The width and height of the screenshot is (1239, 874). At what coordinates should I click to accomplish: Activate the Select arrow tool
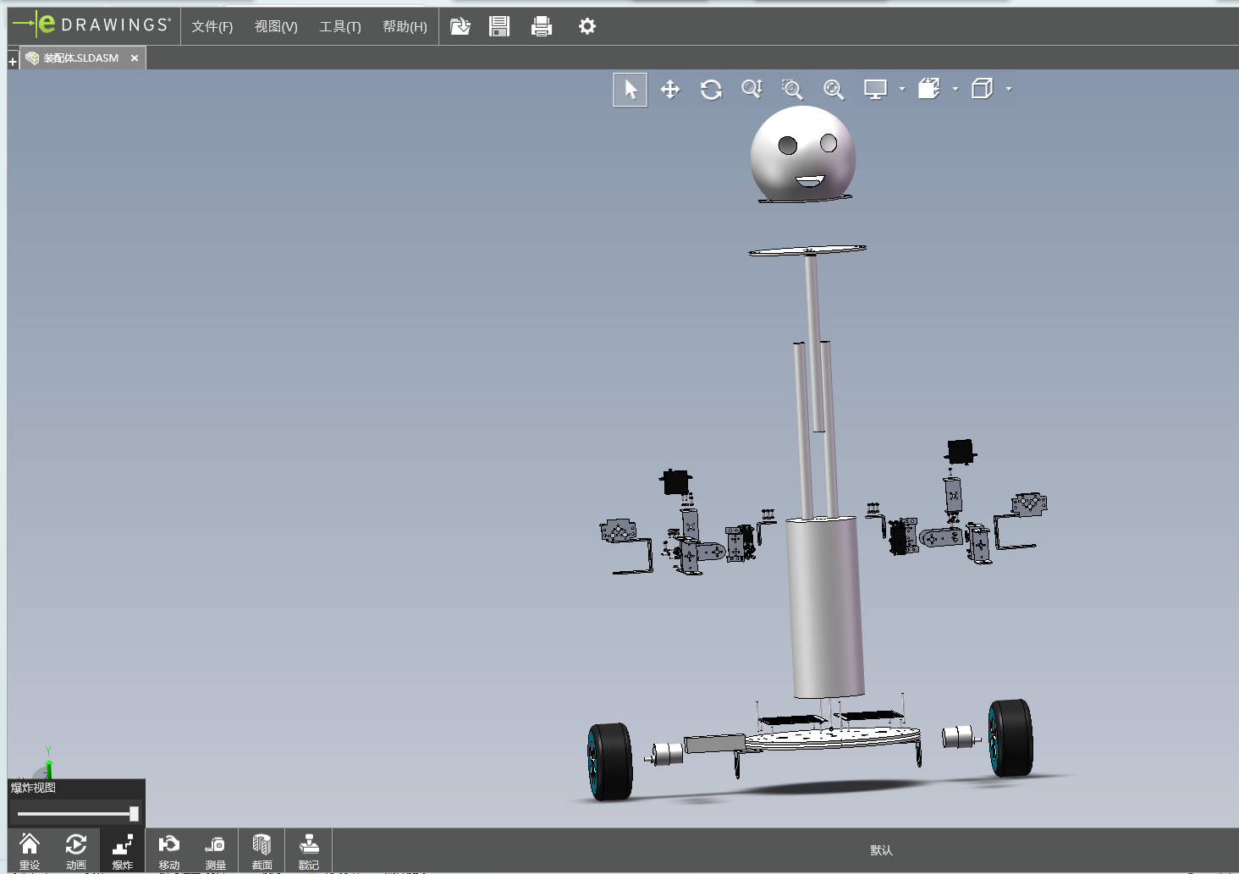(x=631, y=90)
